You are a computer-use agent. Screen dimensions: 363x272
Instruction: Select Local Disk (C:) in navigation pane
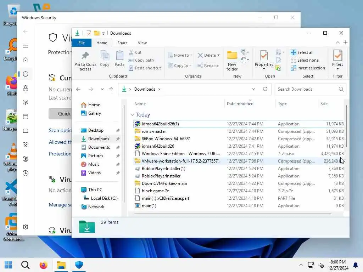(101, 198)
